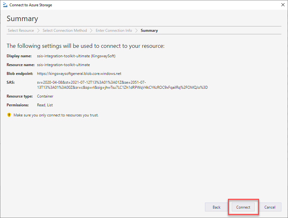
Task: Click the display name value with KingswaySoft
Action: [76, 56]
